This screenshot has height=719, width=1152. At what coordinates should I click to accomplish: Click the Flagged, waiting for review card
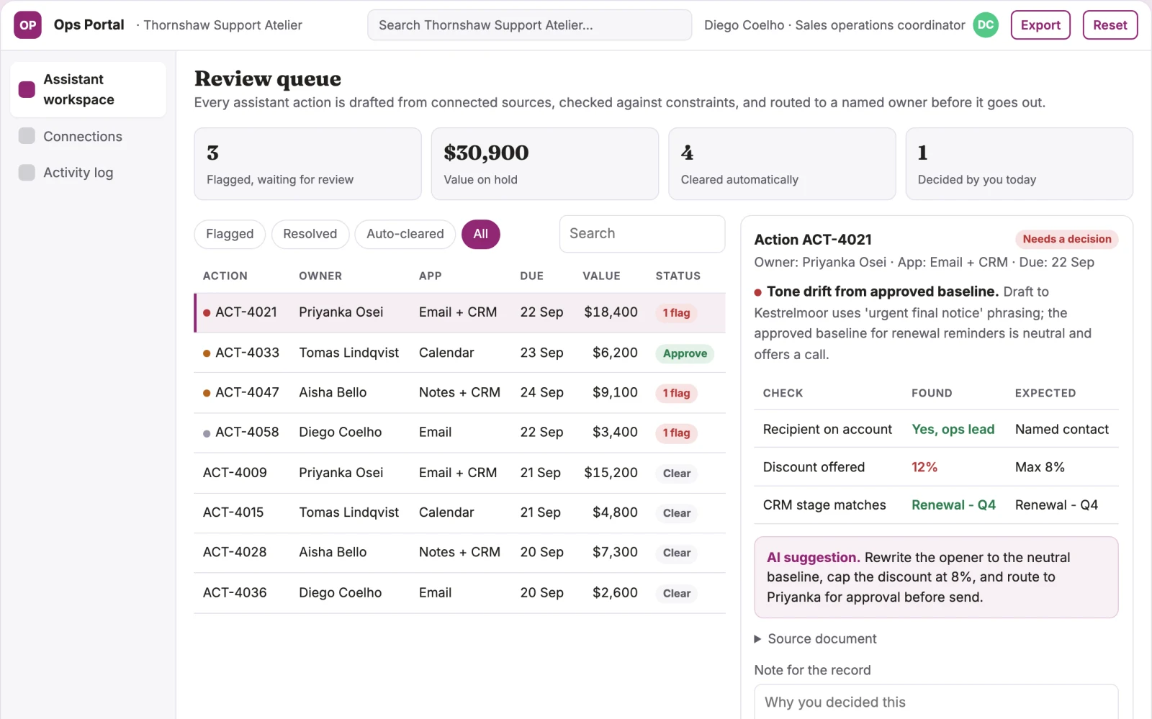(x=307, y=164)
